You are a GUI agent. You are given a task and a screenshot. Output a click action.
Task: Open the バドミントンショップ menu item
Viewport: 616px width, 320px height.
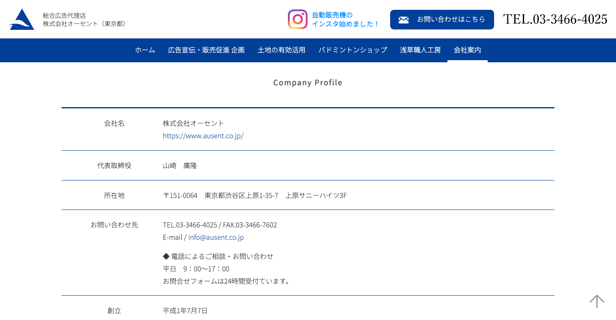(352, 50)
